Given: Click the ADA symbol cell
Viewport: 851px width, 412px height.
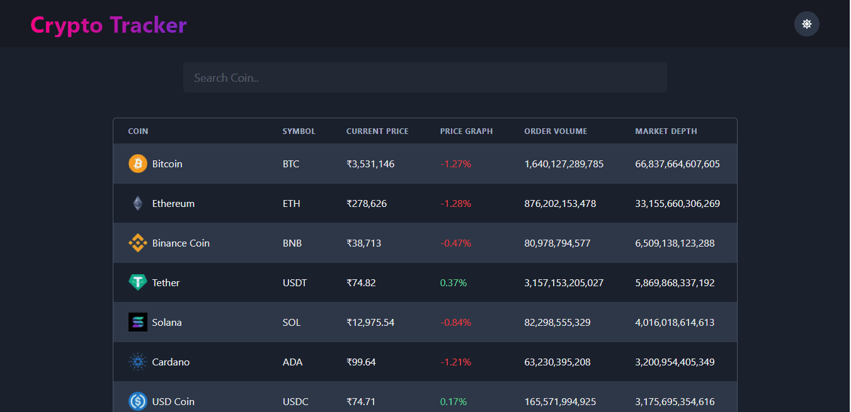Looking at the screenshot, I should pos(292,362).
